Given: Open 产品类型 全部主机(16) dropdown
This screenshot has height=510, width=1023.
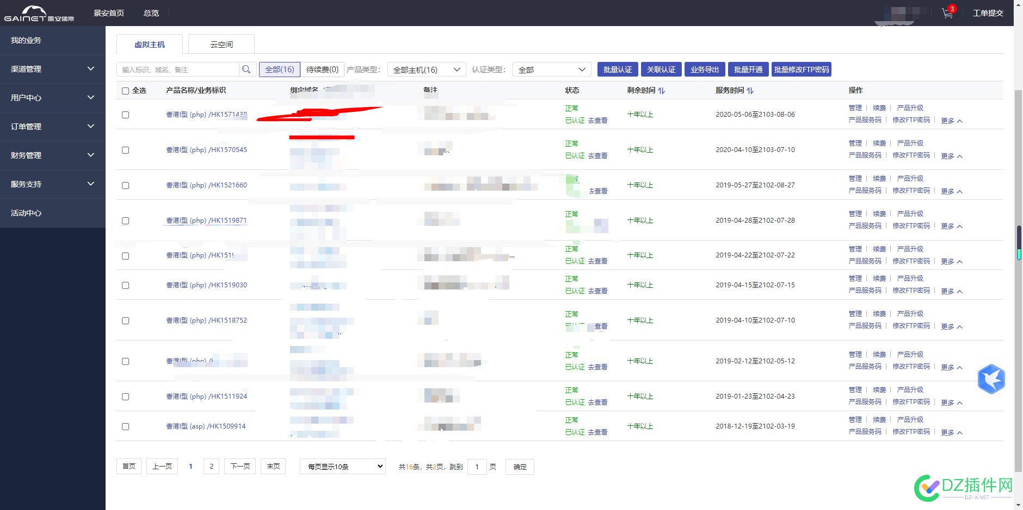Looking at the screenshot, I should coord(427,70).
